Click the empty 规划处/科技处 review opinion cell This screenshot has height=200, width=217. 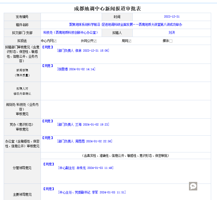[x=125, y=109]
